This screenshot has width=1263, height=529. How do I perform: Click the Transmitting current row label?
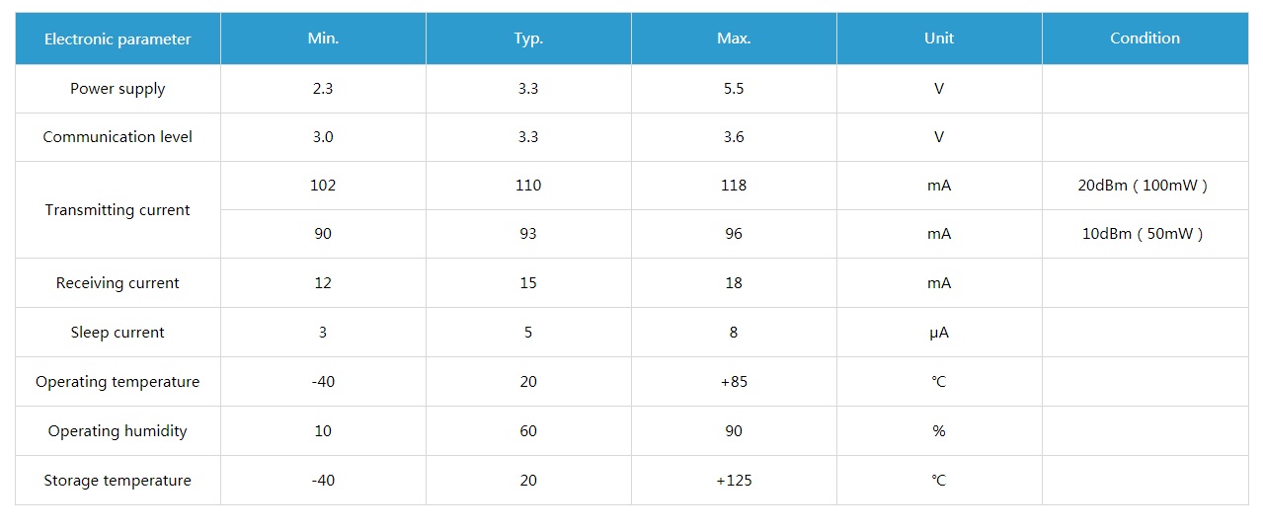tap(118, 210)
